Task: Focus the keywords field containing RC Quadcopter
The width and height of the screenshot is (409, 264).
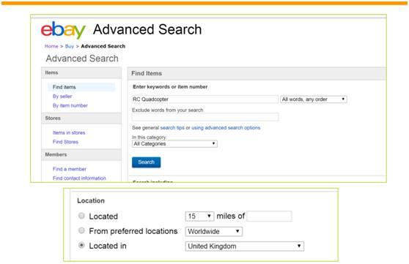Action: pos(205,99)
